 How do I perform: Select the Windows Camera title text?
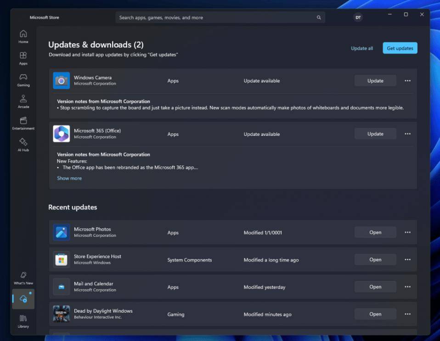[x=93, y=78]
